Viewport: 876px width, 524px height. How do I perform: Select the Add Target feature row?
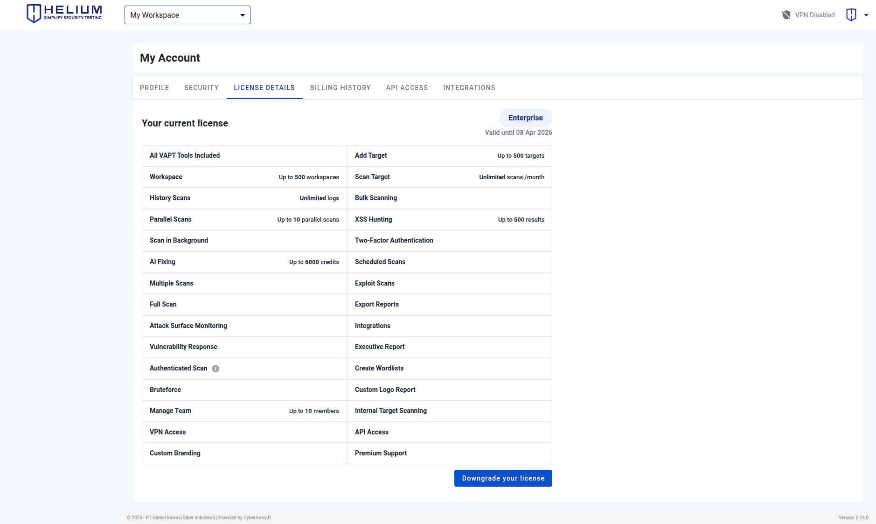click(449, 156)
